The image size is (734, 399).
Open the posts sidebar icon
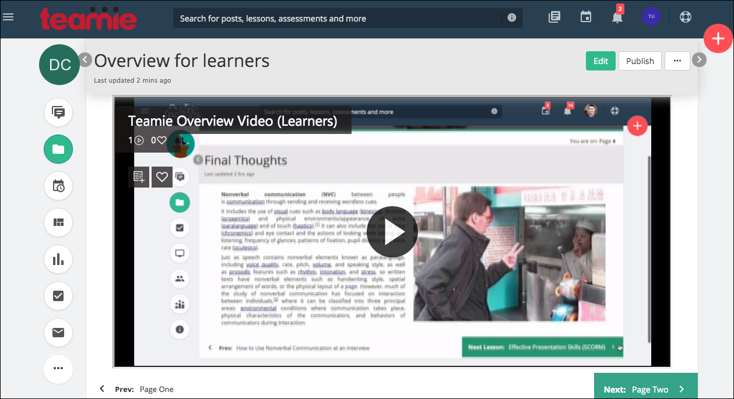pyautogui.click(x=58, y=112)
